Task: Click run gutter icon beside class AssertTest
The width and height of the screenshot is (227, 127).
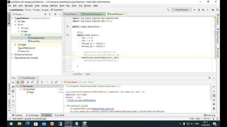Action: pyautogui.click(x=67, y=26)
